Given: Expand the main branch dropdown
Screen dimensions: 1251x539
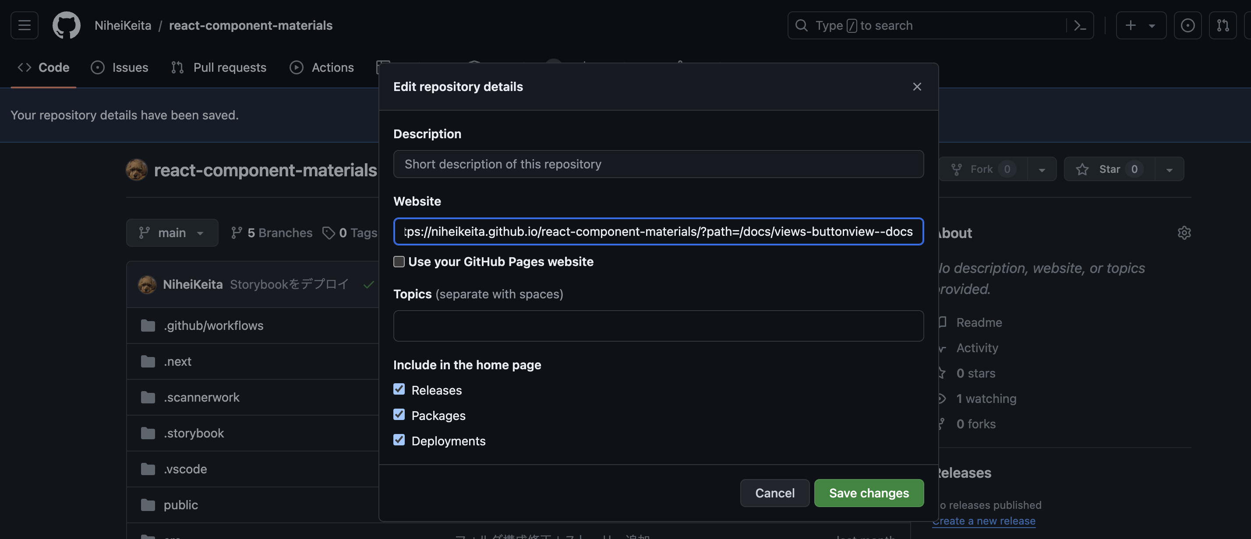Looking at the screenshot, I should click(172, 233).
